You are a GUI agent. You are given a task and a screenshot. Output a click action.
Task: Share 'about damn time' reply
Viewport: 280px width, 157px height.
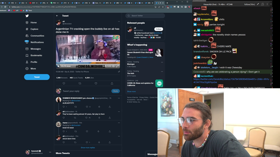(x=110, y=142)
